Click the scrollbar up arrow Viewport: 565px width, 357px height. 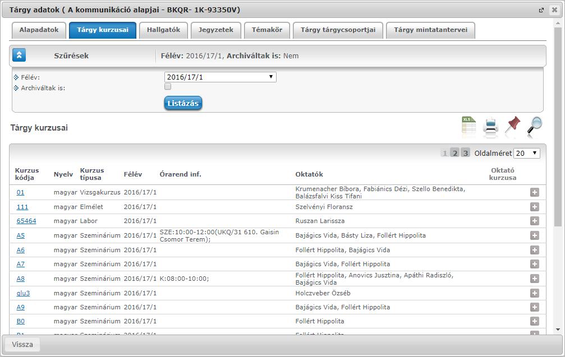click(558, 22)
